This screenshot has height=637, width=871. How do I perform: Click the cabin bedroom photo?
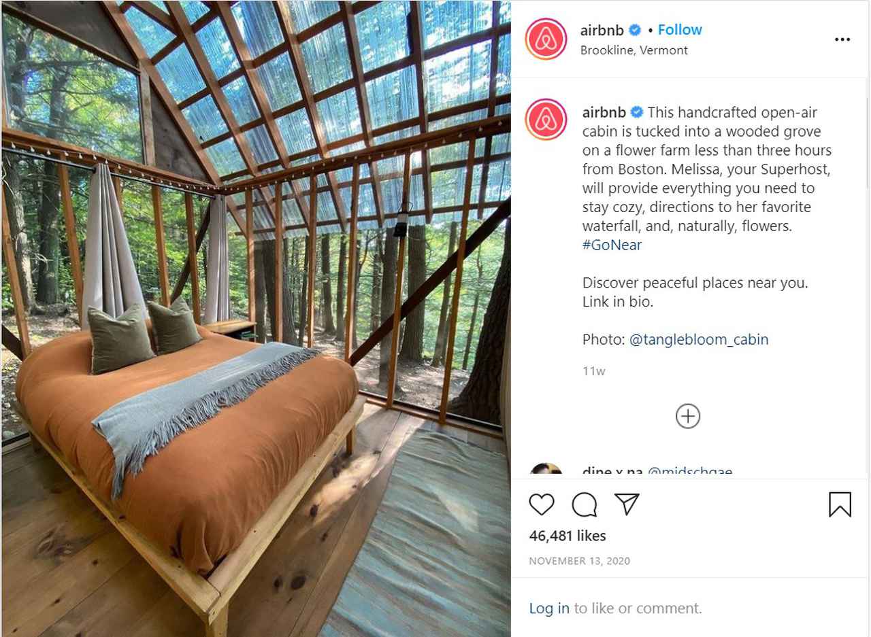(256, 319)
